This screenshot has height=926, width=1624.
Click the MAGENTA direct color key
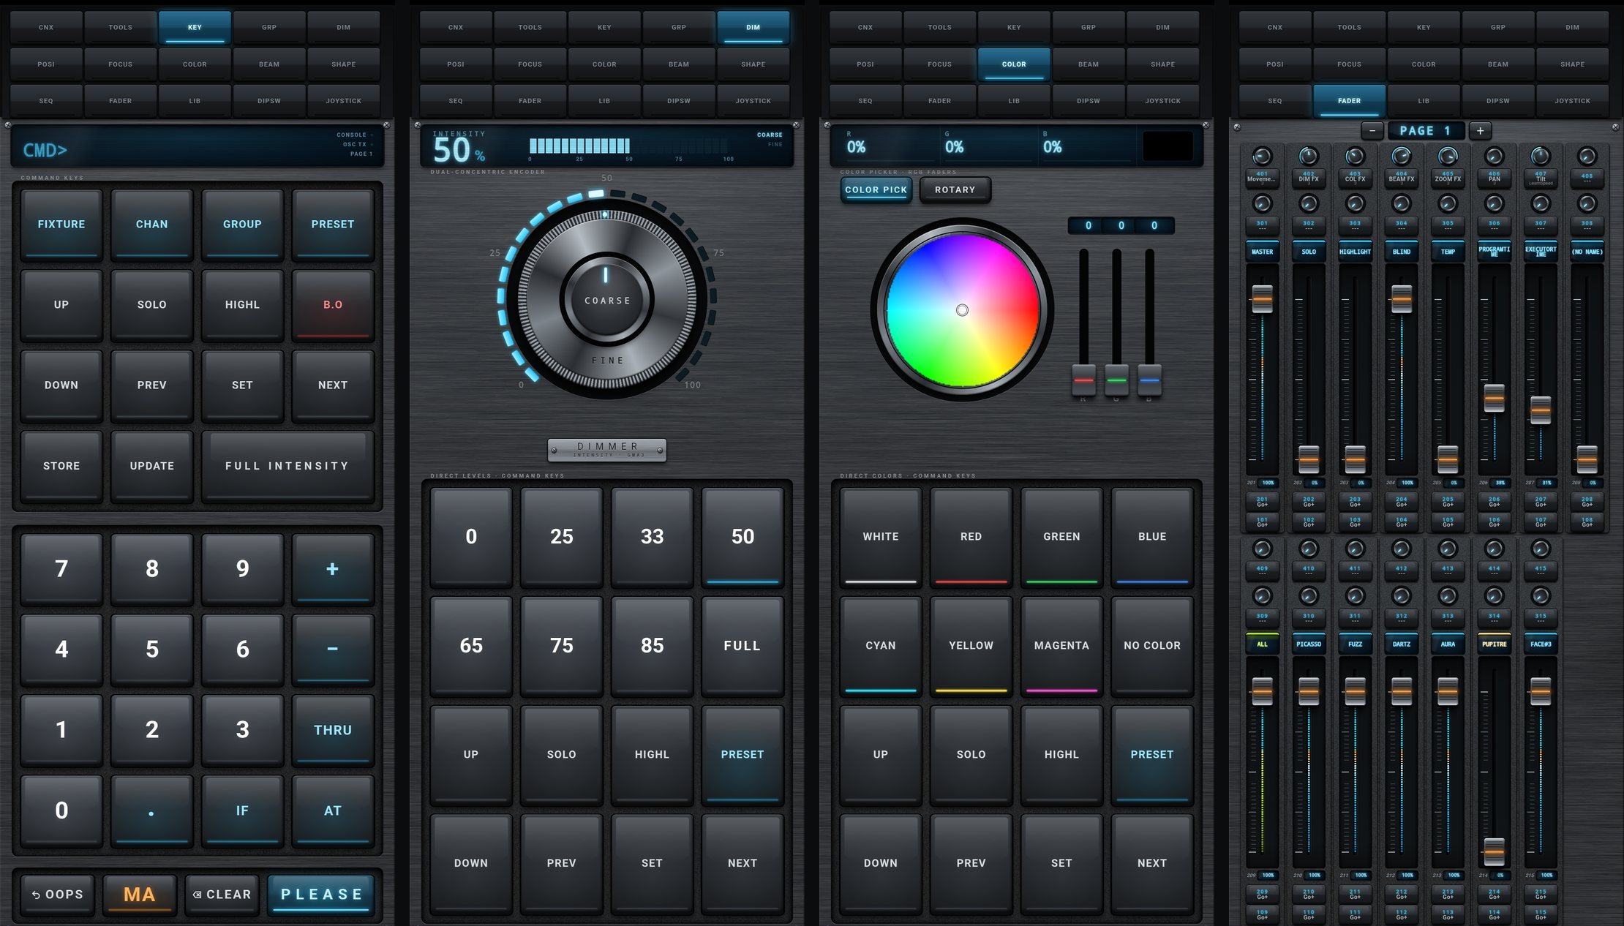[1061, 645]
